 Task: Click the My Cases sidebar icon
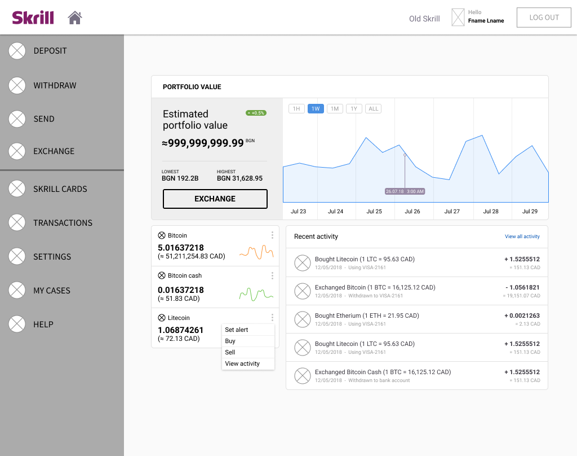17,290
